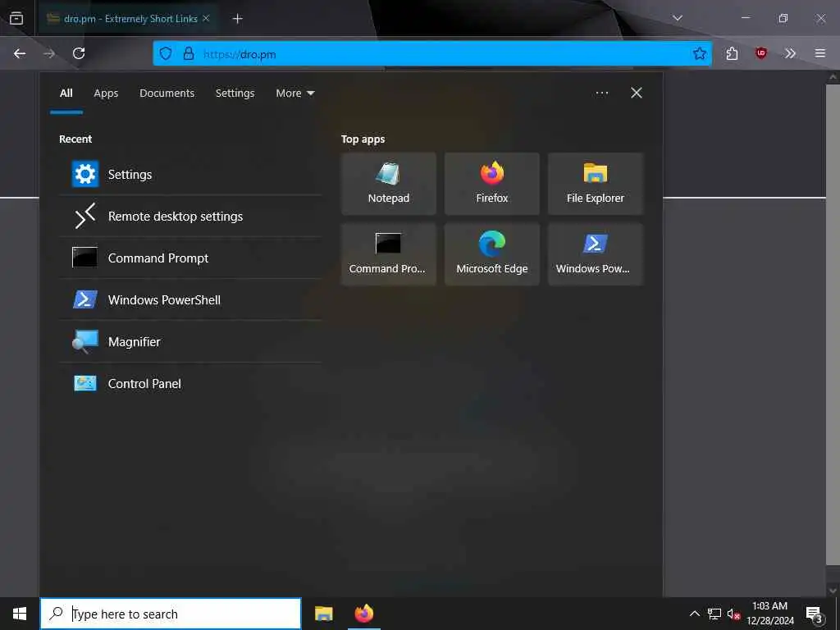The width and height of the screenshot is (840, 630).
Task: Open File Explorer from the taskbar
Action: coord(323,614)
